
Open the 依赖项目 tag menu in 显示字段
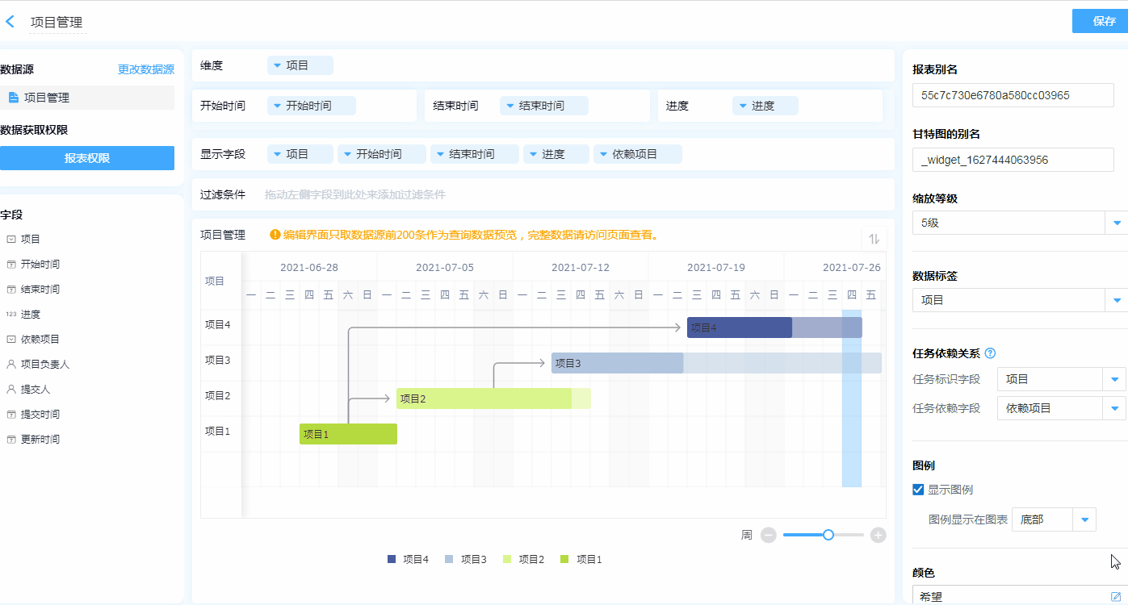click(x=637, y=154)
